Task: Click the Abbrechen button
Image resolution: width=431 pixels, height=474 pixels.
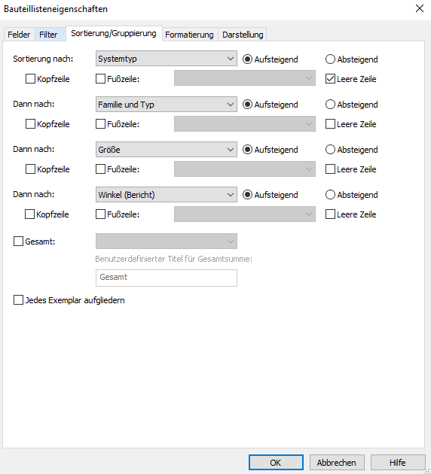Action: [x=337, y=463]
